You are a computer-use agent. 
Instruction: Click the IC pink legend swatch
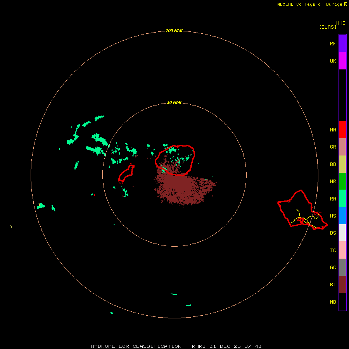point(342,250)
